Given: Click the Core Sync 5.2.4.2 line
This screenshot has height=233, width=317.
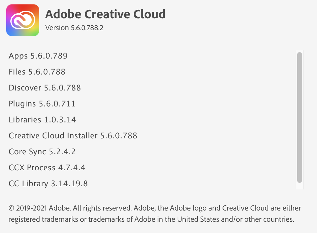Looking at the screenshot, I should (x=42, y=151).
